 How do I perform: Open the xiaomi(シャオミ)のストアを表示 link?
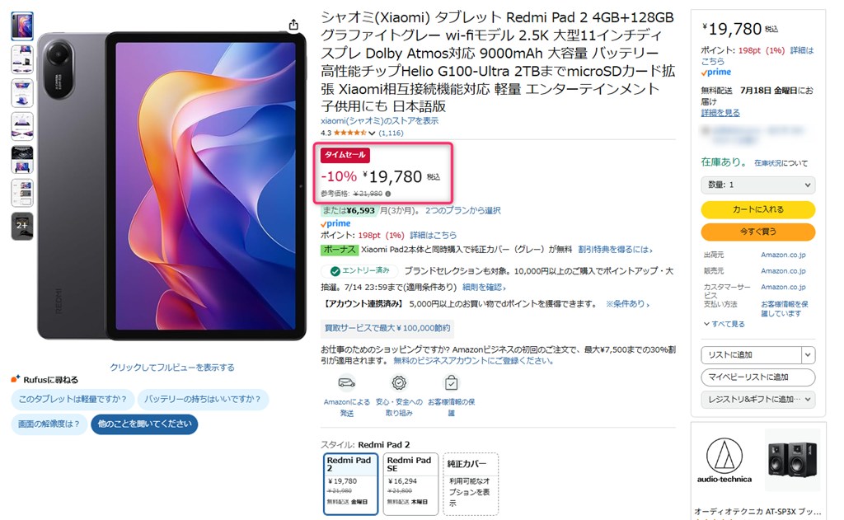(x=379, y=120)
